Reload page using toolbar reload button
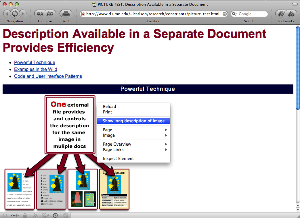The width and height of the screenshot is (300, 218). tap(15, 13)
